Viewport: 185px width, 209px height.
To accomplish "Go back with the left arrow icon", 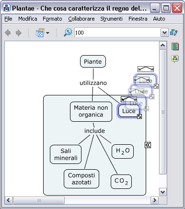I will coord(8,33).
